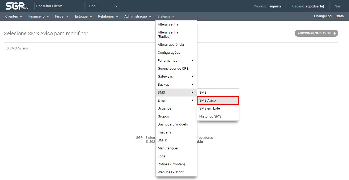
Task: Go to Rotinas (Crontab)
Action: pyautogui.click(x=171, y=164)
